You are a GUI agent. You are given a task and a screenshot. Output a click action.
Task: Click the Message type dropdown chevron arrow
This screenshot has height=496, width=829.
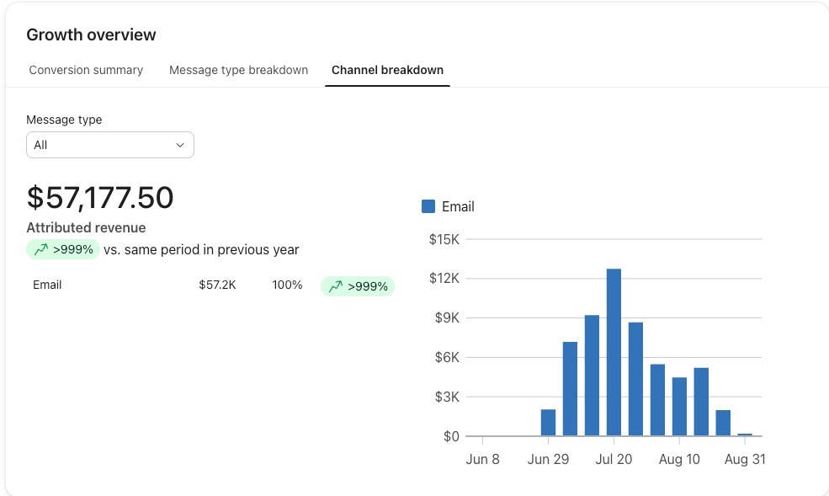180,145
